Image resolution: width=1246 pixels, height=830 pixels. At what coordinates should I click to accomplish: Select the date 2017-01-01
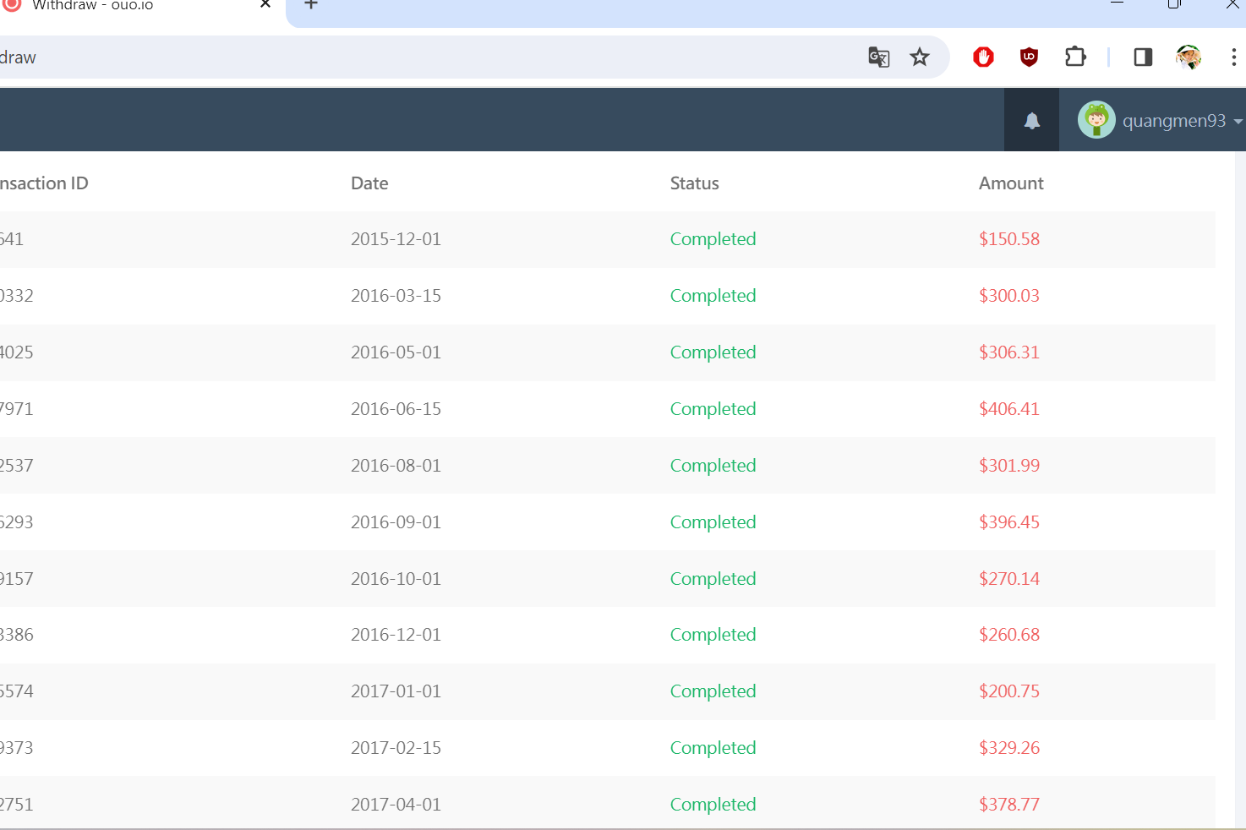396,691
